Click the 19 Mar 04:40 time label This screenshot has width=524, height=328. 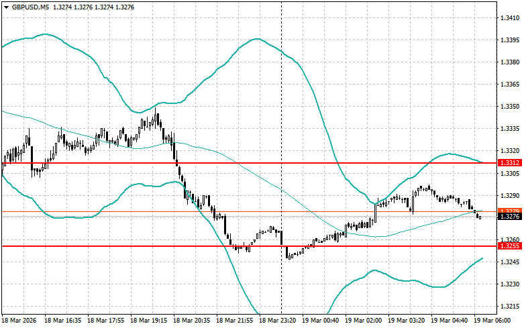[449, 321]
